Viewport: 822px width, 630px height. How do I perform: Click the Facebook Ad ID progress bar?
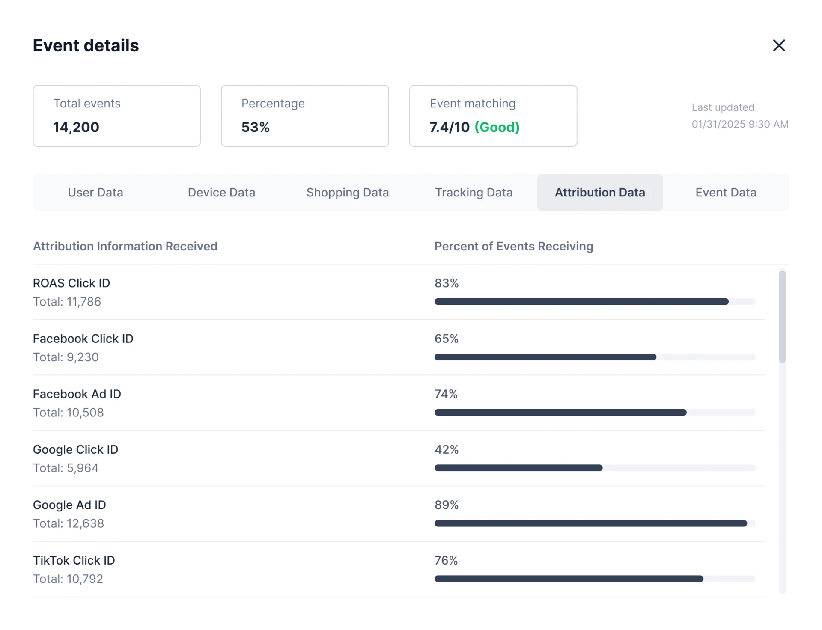pos(595,413)
